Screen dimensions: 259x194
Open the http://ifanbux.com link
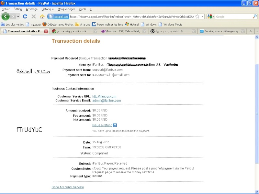pyautogui.click(x=104, y=96)
